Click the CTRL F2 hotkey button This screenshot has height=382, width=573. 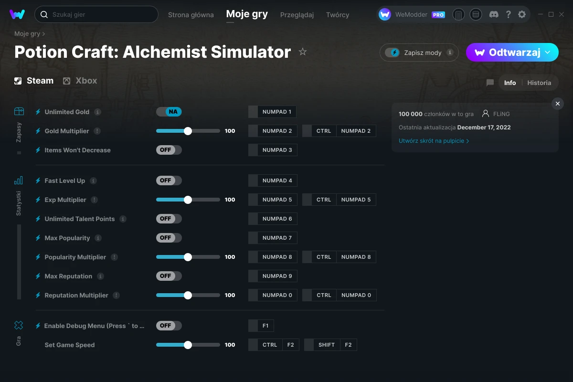[274, 345]
